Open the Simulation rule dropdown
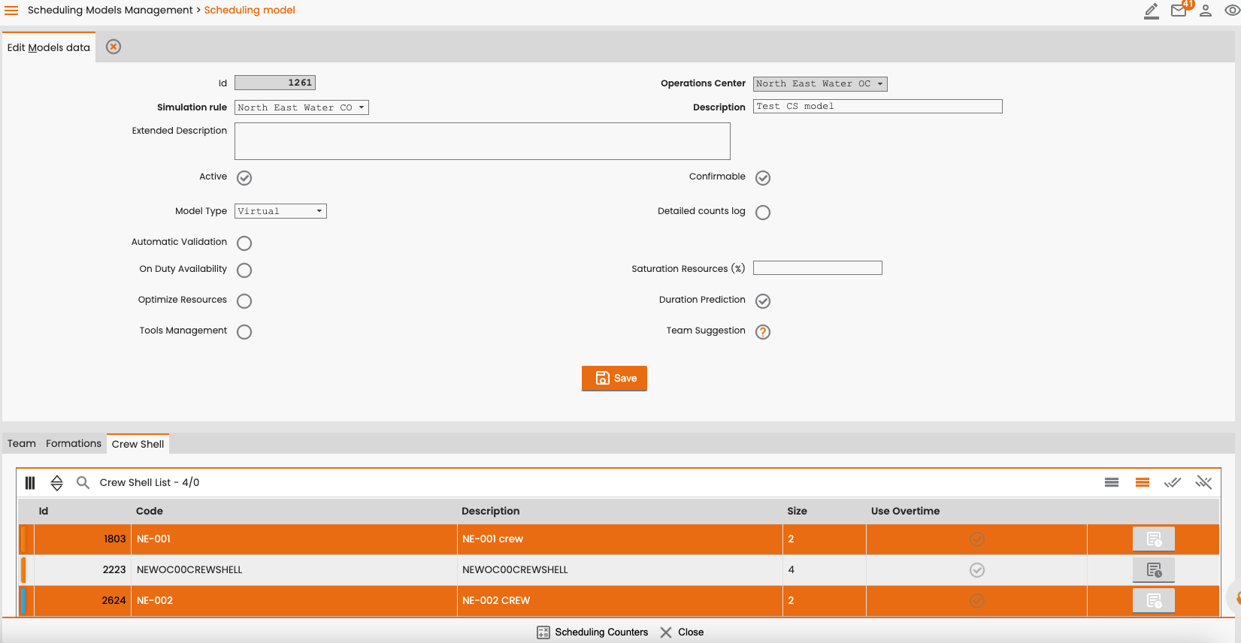Image resolution: width=1241 pixels, height=643 pixels. pyautogui.click(x=301, y=107)
